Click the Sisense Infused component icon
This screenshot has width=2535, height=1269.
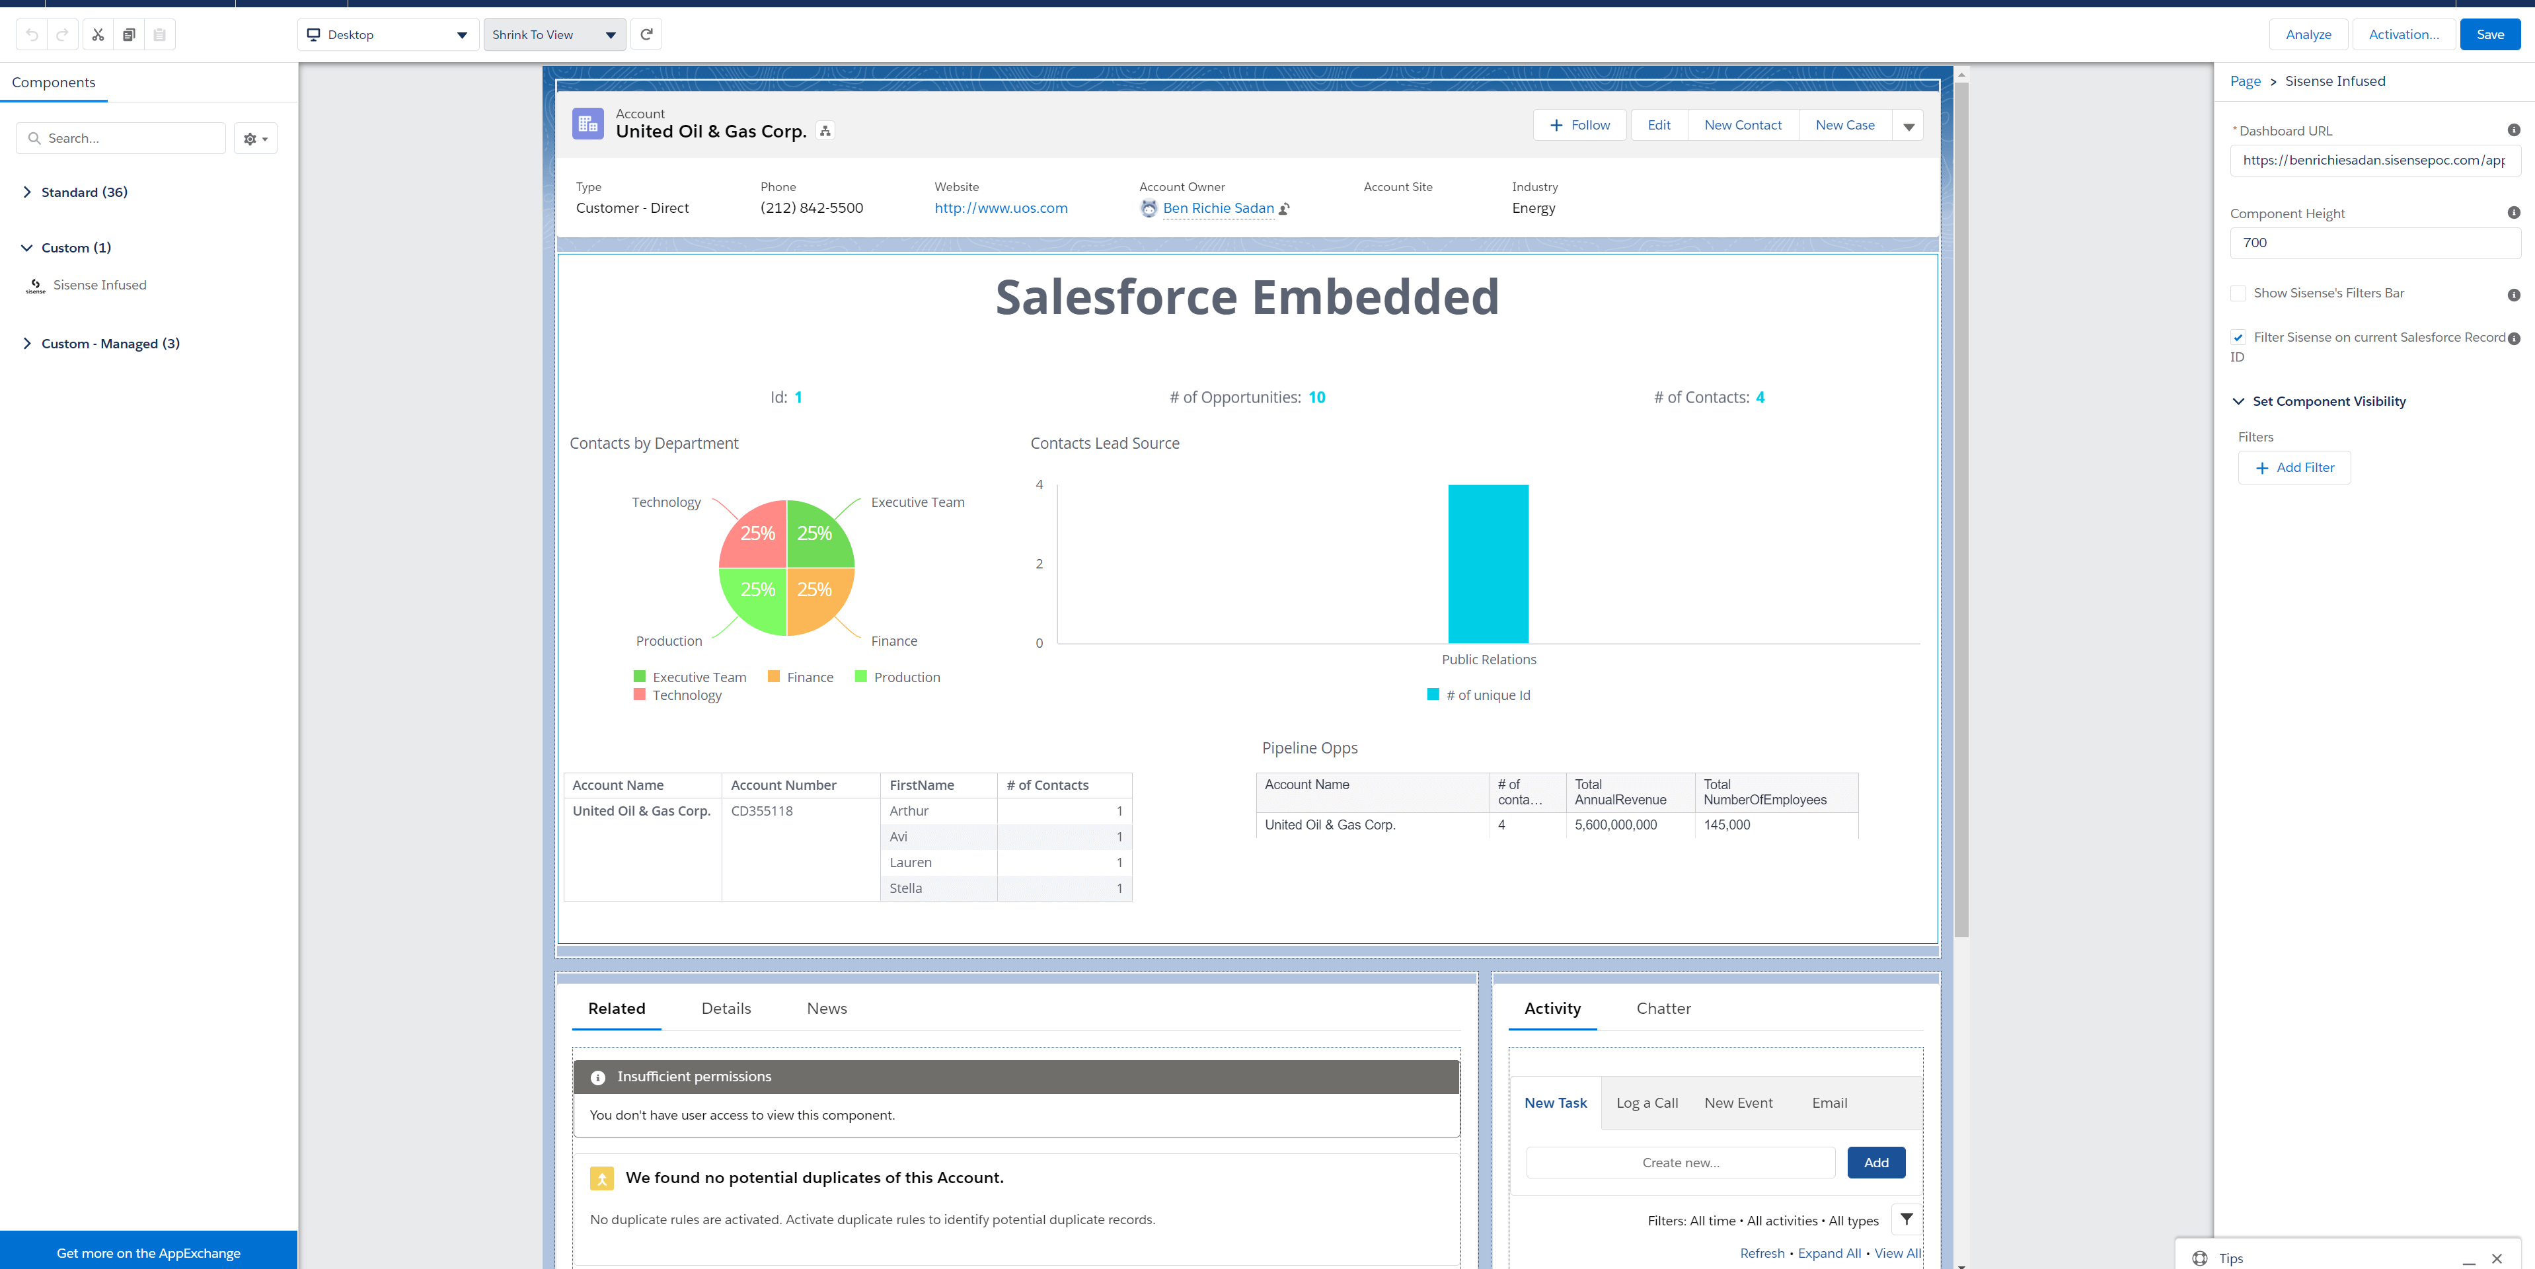pyautogui.click(x=36, y=286)
